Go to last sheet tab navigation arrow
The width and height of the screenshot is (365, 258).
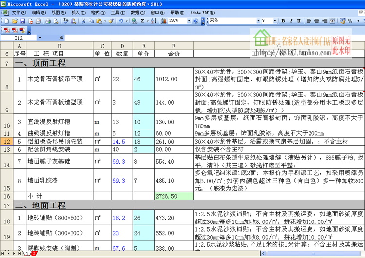(20, 253)
